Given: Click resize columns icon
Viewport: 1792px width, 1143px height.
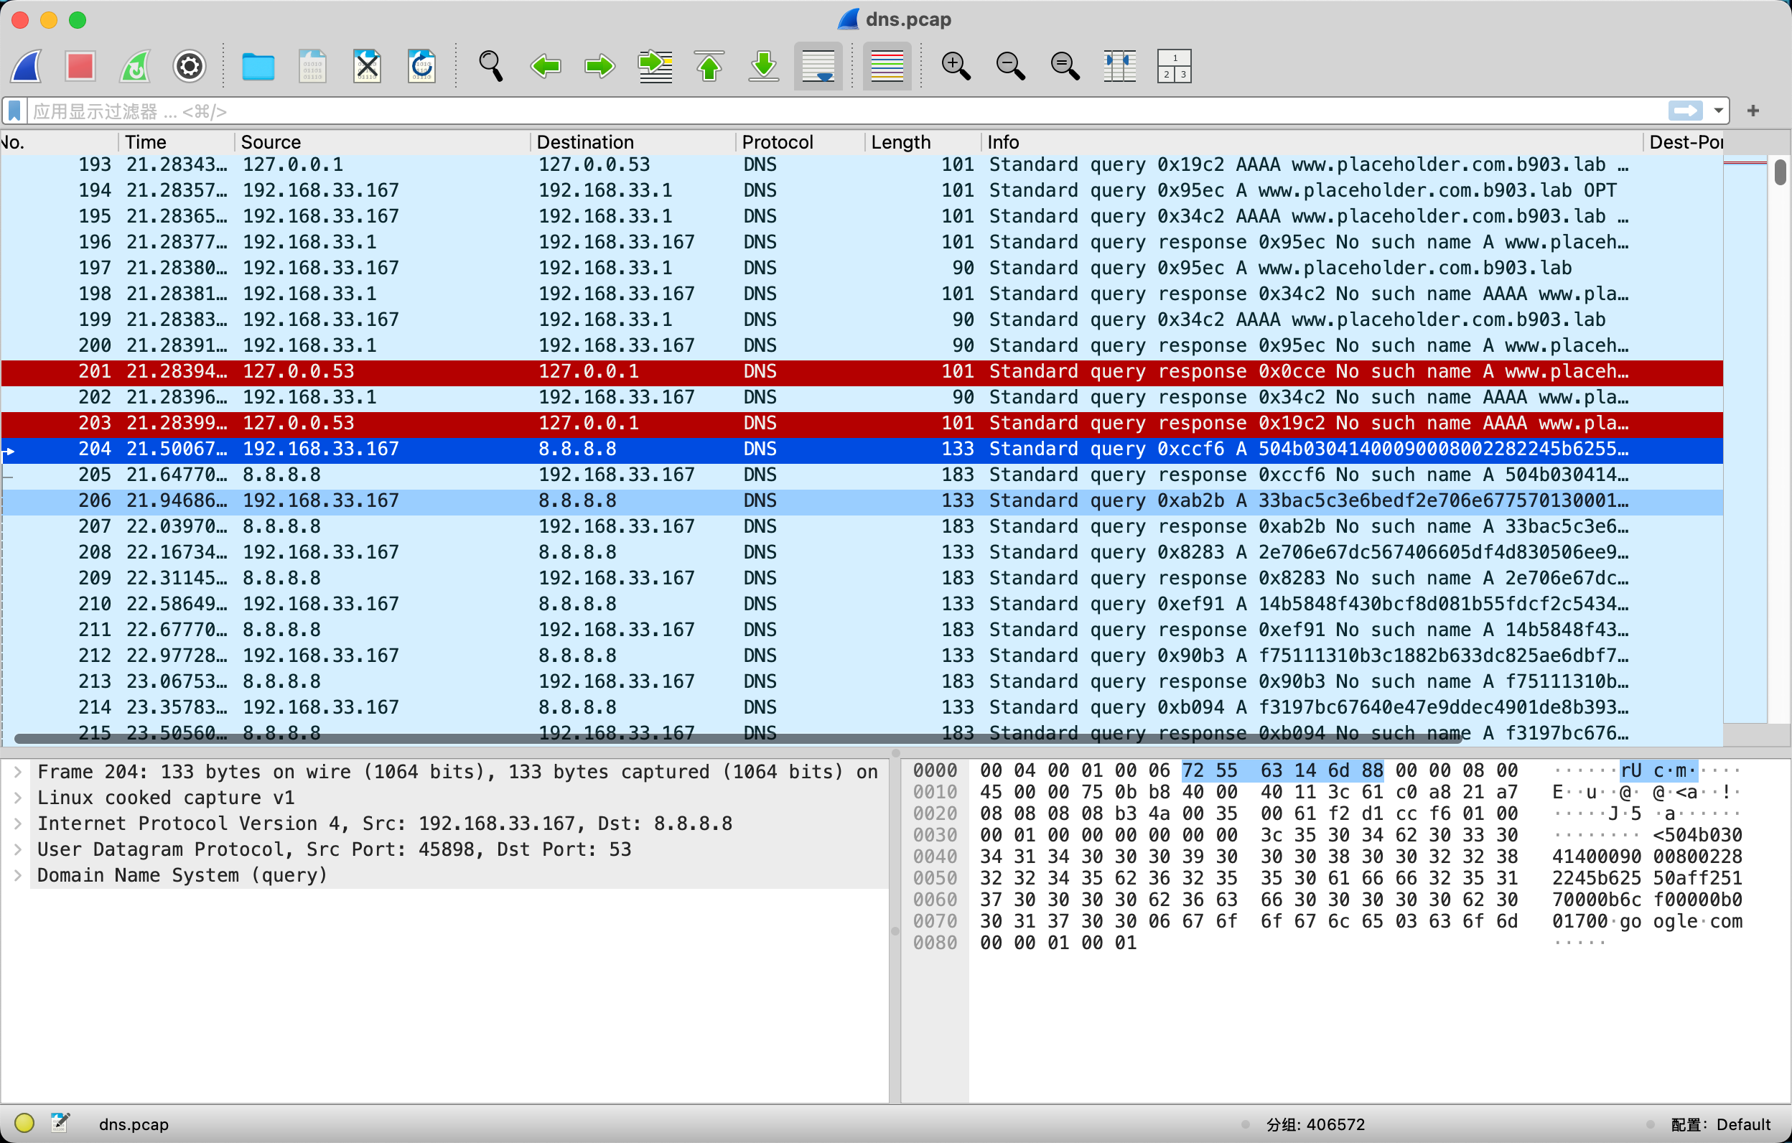Looking at the screenshot, I should 1119,66.
